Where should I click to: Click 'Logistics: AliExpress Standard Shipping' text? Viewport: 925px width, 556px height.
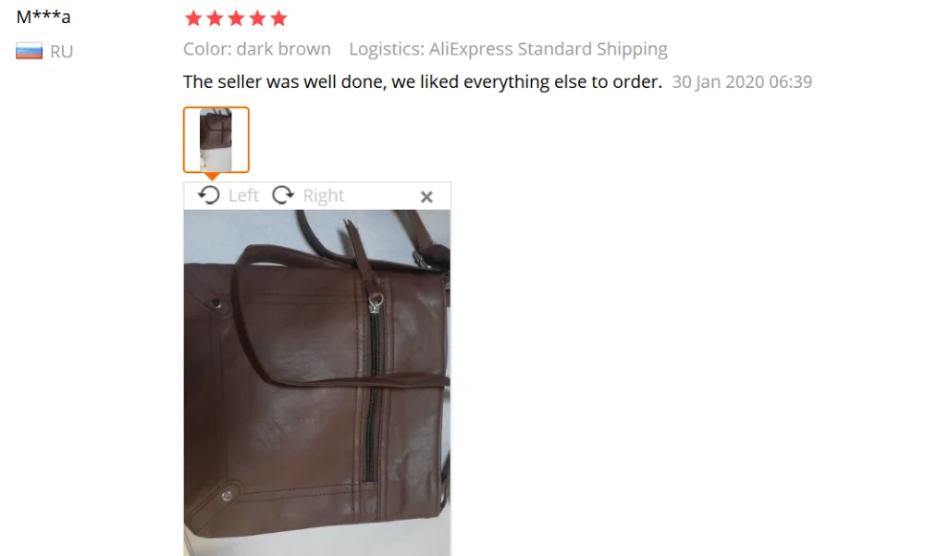508,49
